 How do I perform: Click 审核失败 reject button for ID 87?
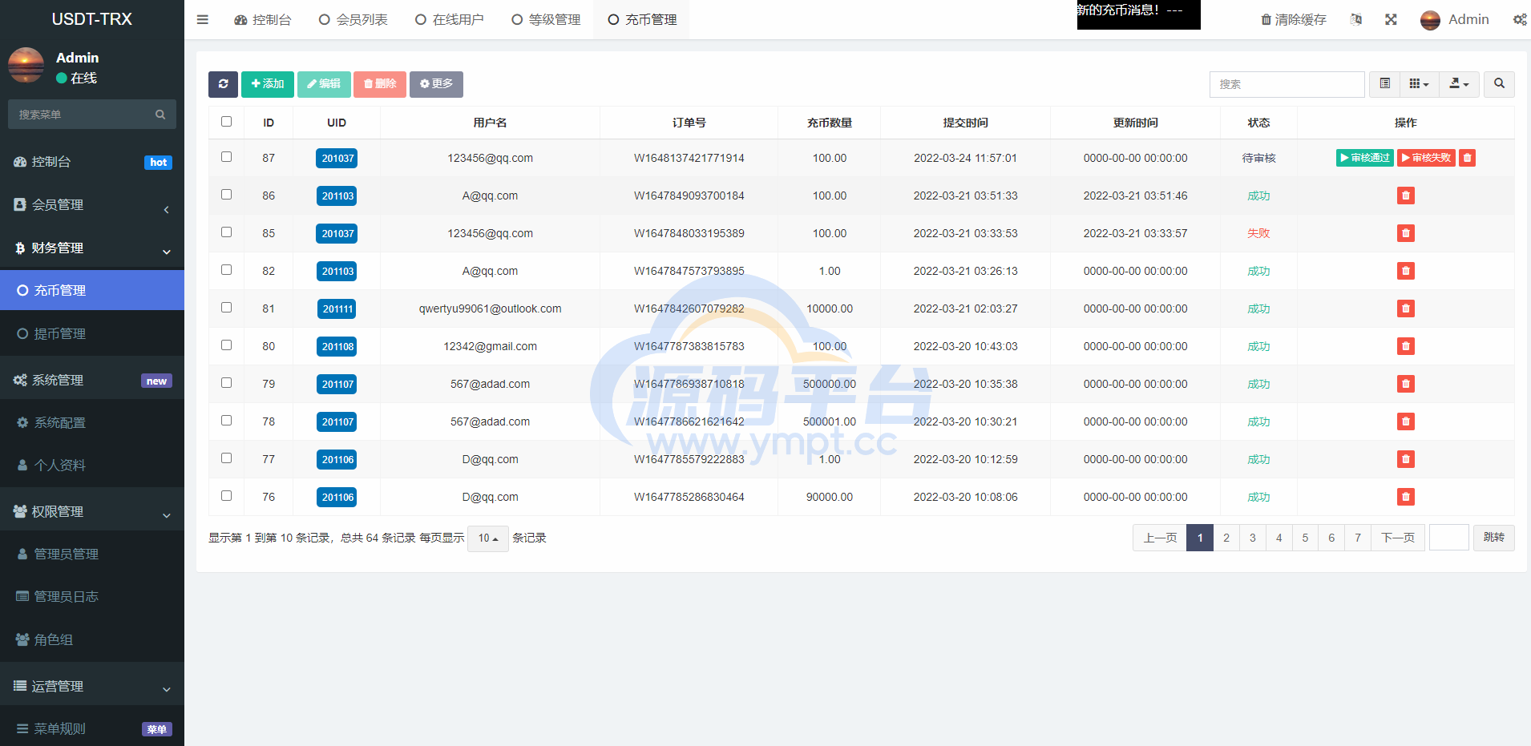coord(1426,158)
